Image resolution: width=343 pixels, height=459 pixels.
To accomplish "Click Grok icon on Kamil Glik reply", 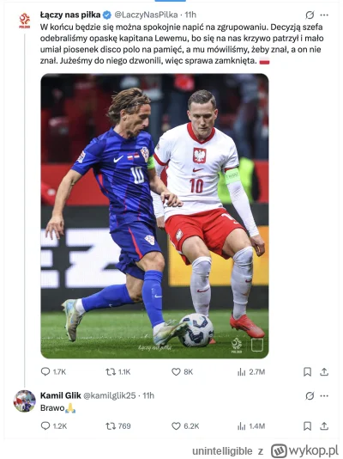I will (310, 395).
